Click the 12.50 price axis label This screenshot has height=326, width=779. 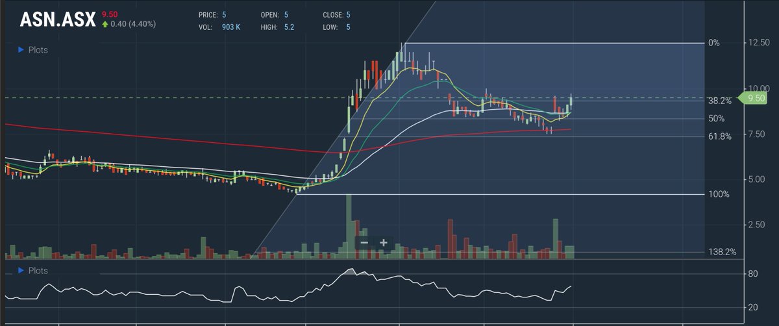point(759,43)
